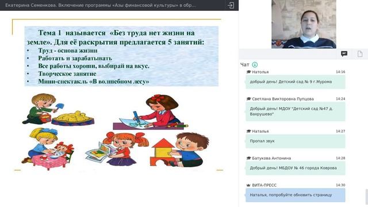Open the documents tab icon
Viewport: 368px width, 207px height.
pos(360,54)
